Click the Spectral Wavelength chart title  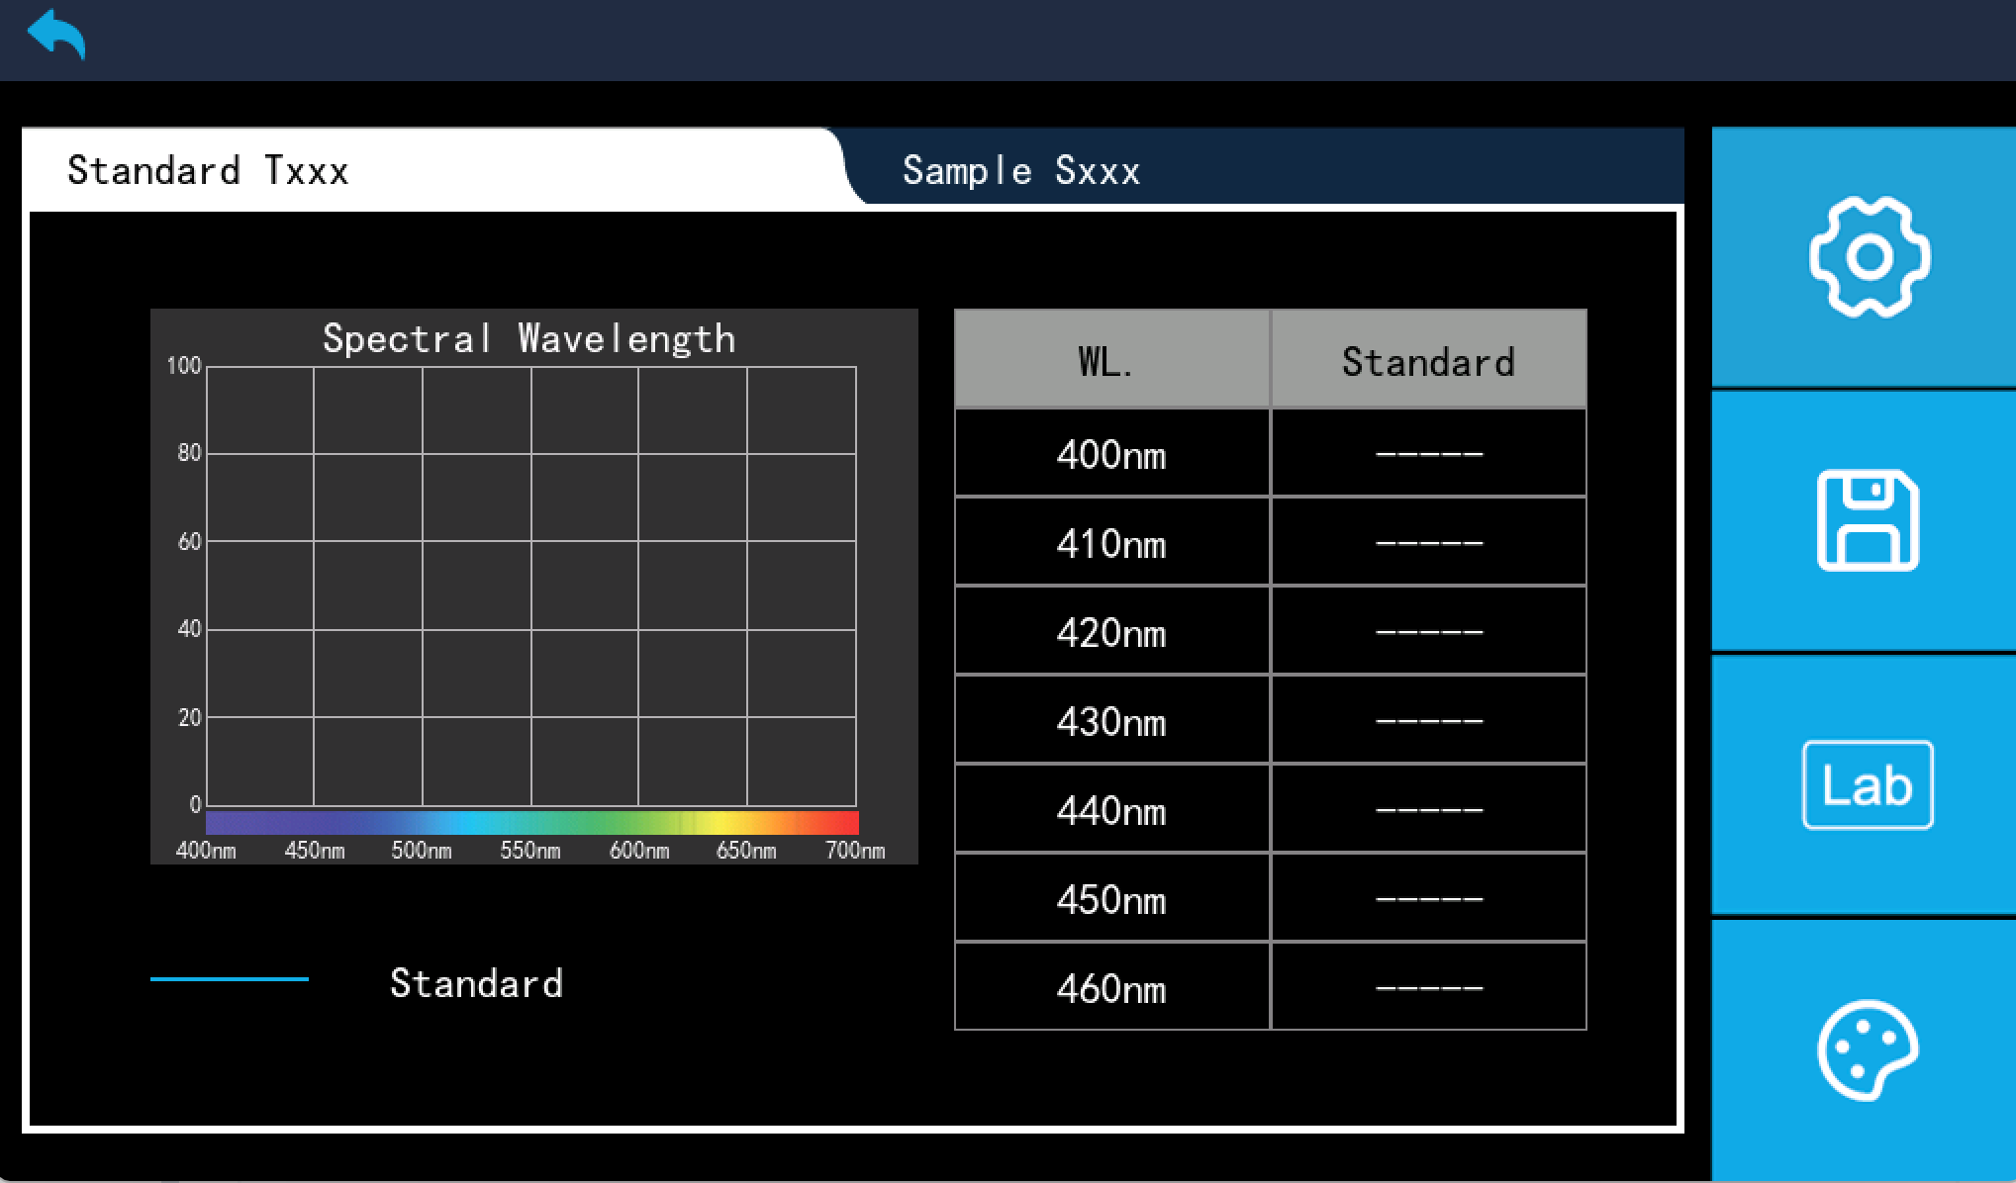pos(529,339)
